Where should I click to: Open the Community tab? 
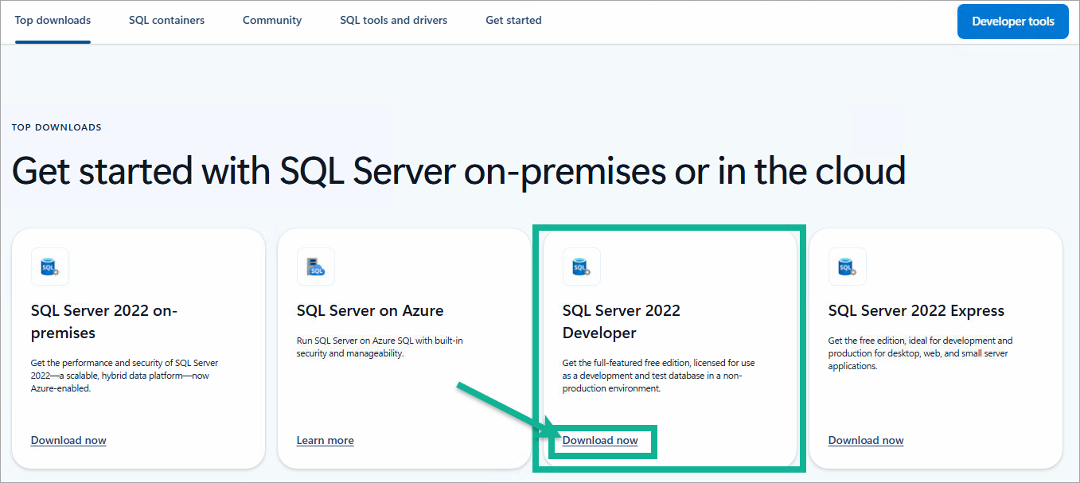[x=272, y=21]
